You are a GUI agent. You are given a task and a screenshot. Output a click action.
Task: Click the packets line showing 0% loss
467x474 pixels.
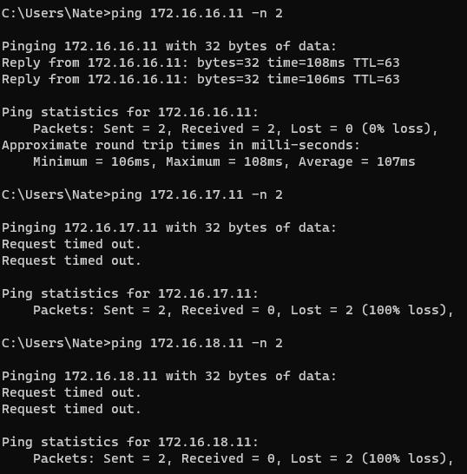(235, 129)
